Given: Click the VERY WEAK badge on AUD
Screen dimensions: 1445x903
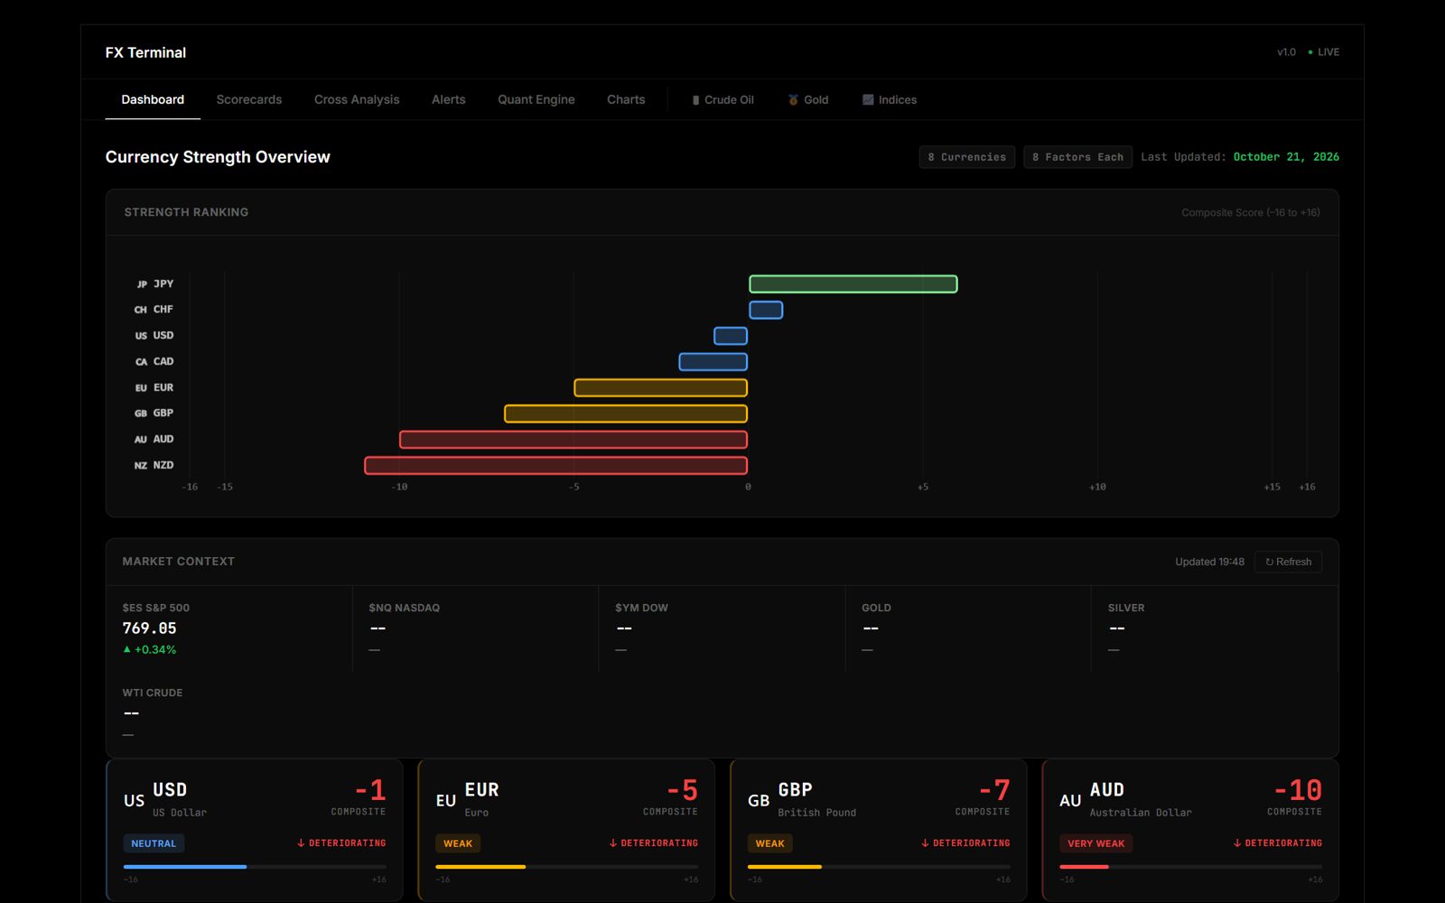Looking at the screenshot, I should [x=1096, y=843].
